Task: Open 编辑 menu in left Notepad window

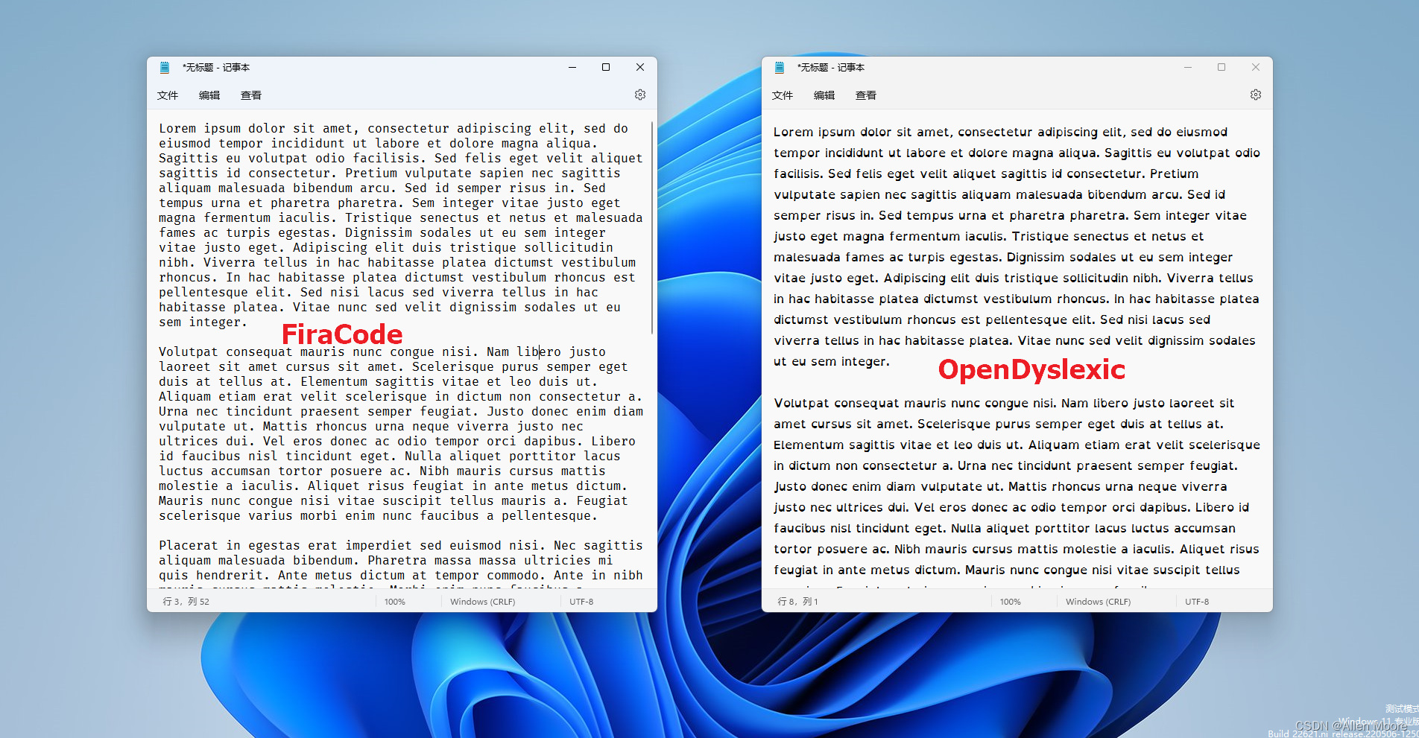Action: tap(209, 95)
